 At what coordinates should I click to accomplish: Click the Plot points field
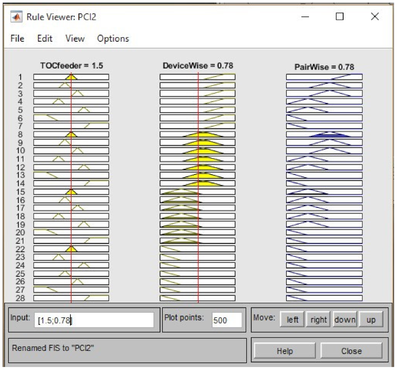(227, 320)
